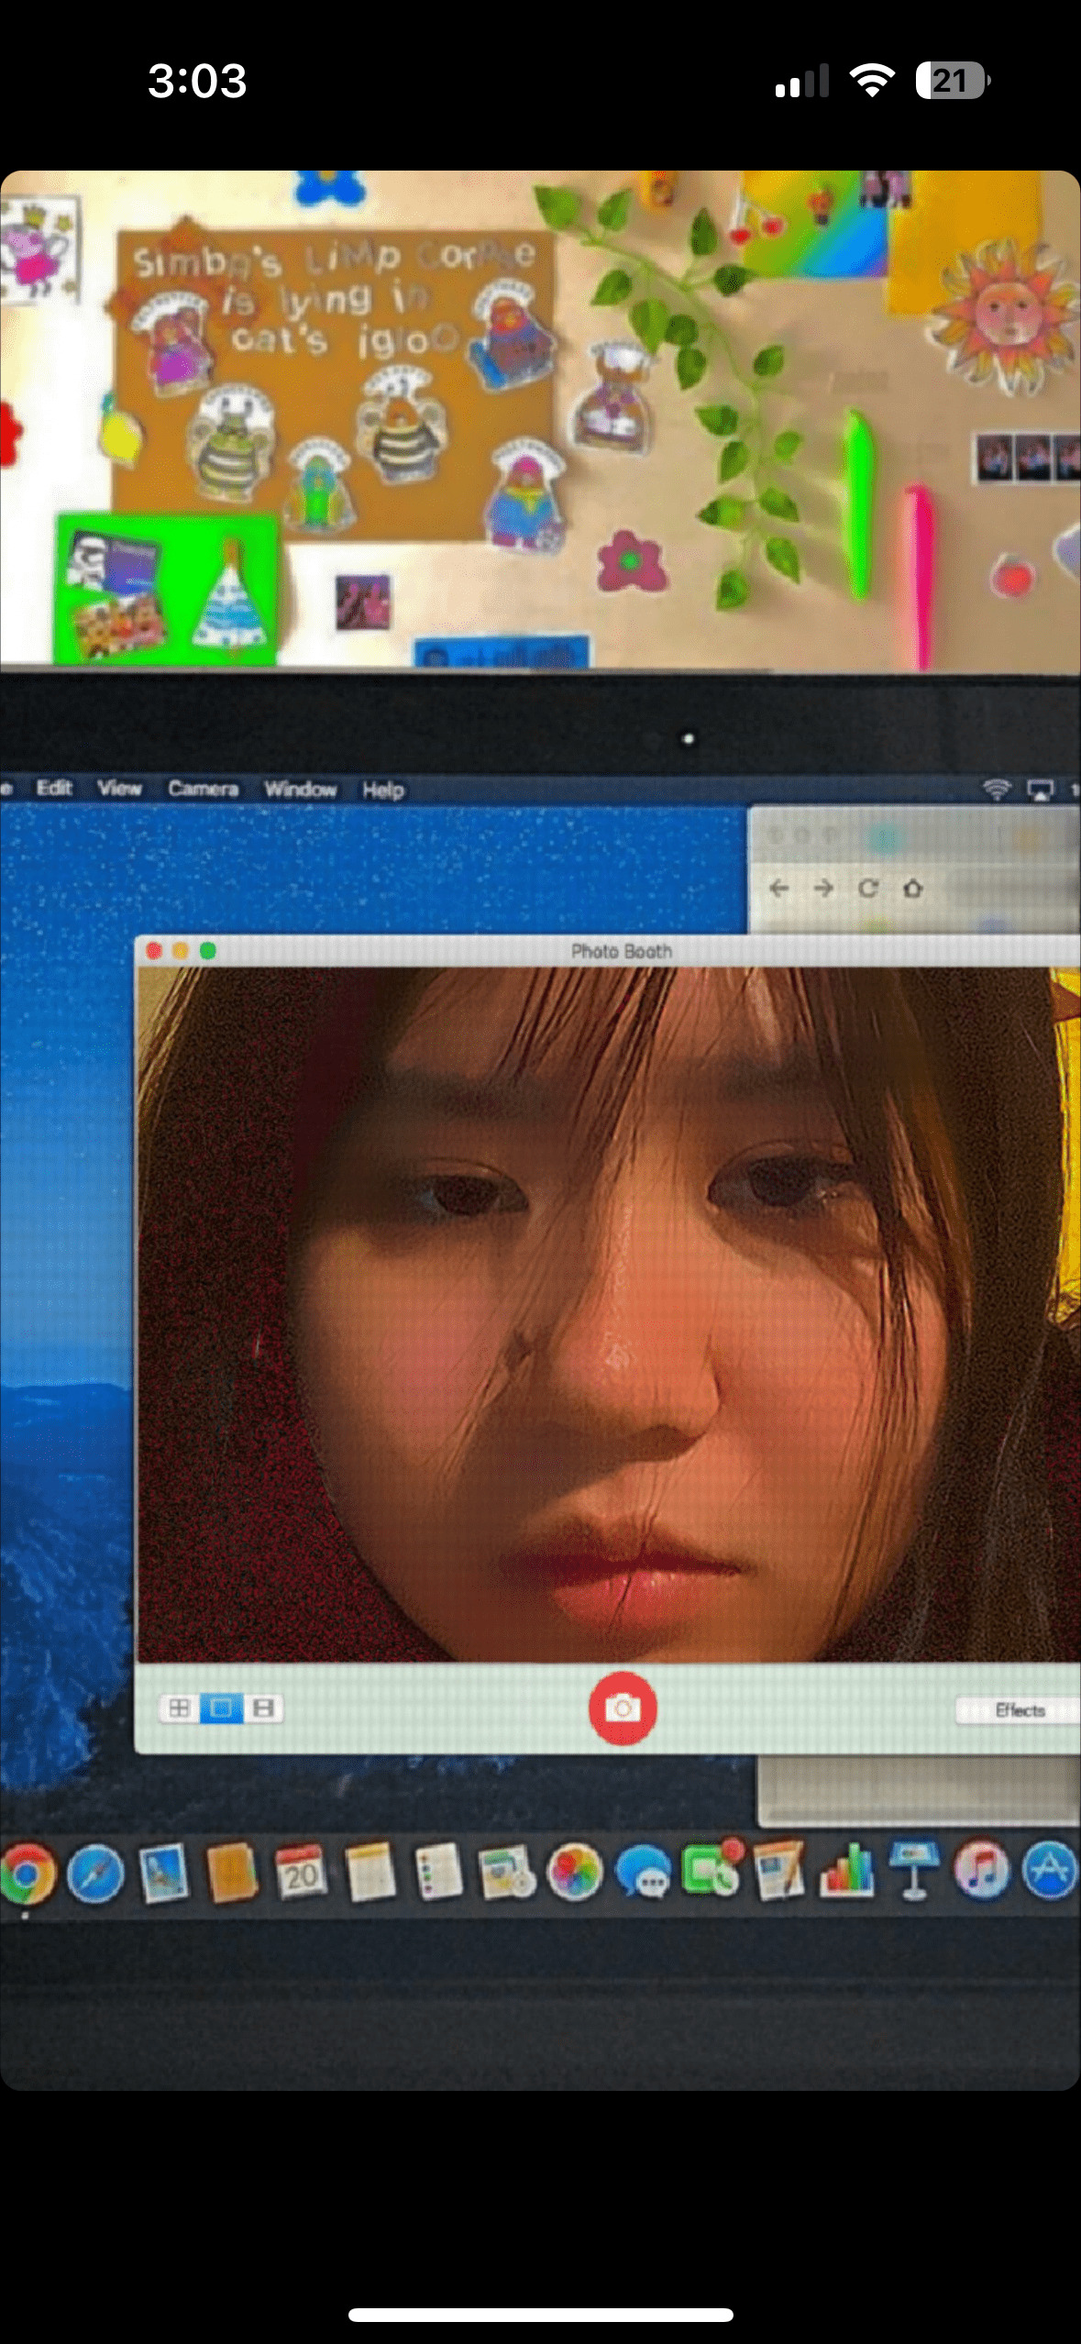This screenshot has height=2344, width=1081.
Task: Open Messages from the dock
Action: click(x=643, y=1871)
